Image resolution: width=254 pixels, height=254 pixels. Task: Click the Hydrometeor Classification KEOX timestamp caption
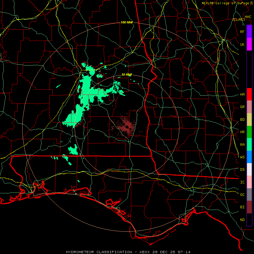(x=128, y=252)
